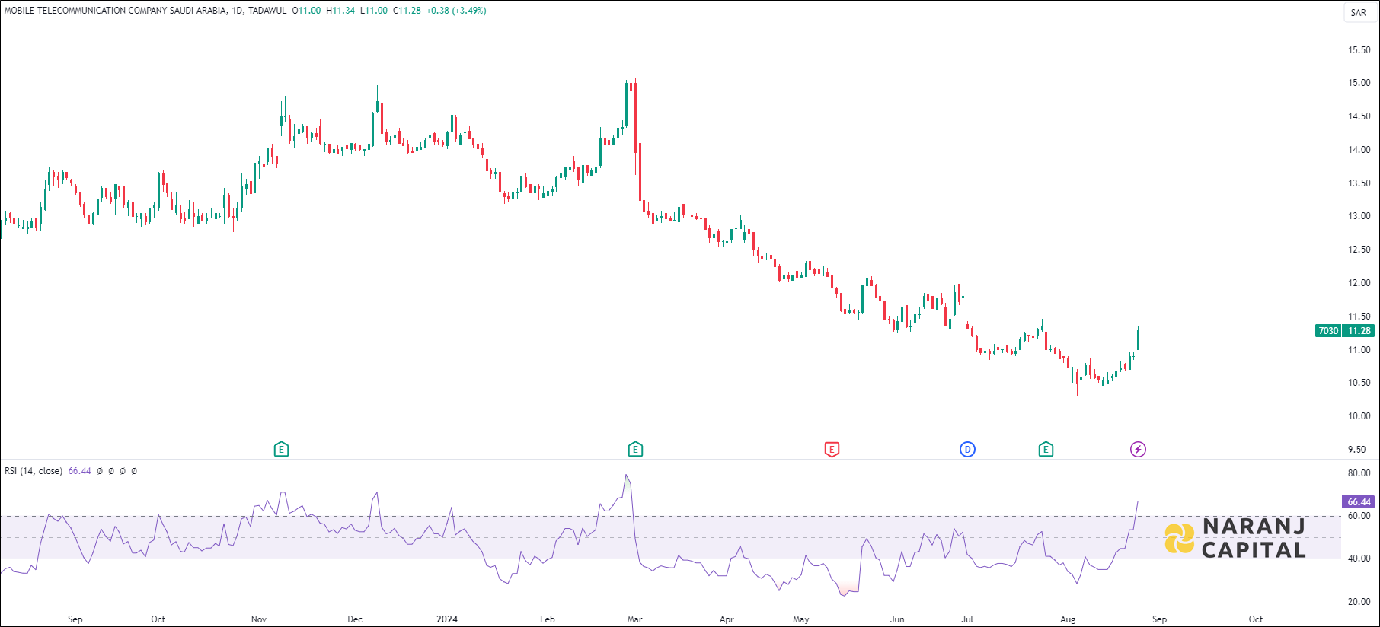
Task: Click the 12.00 price axis label
Action: pos(1359,283)
